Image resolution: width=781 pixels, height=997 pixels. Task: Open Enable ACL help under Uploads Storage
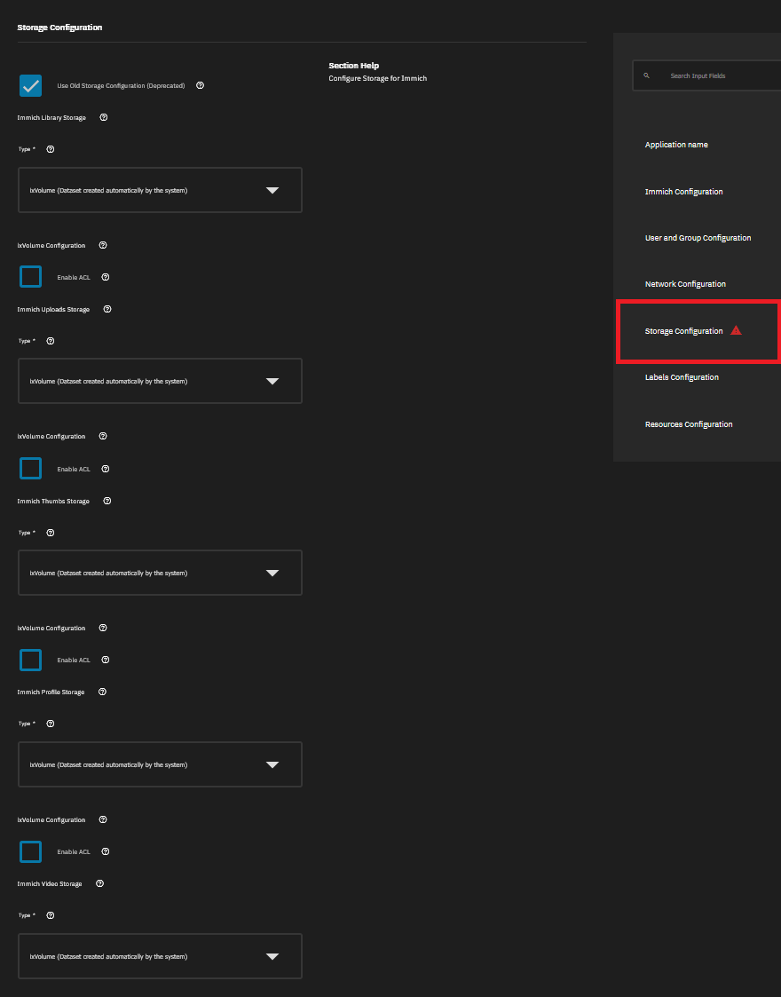pos(106,469)
